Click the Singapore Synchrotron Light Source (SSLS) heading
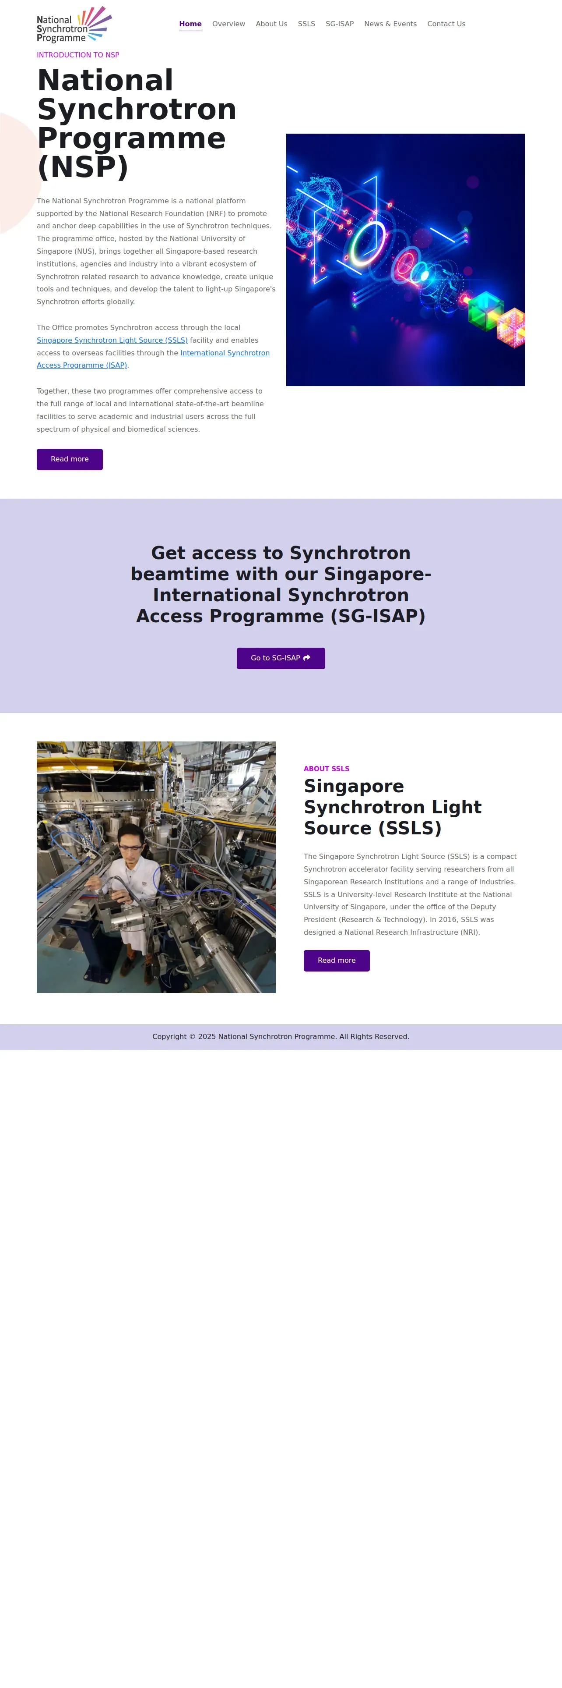 click(x=393, y=807)
